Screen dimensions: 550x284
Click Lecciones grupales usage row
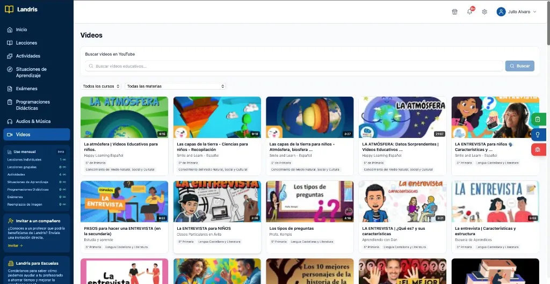point(37,167)
